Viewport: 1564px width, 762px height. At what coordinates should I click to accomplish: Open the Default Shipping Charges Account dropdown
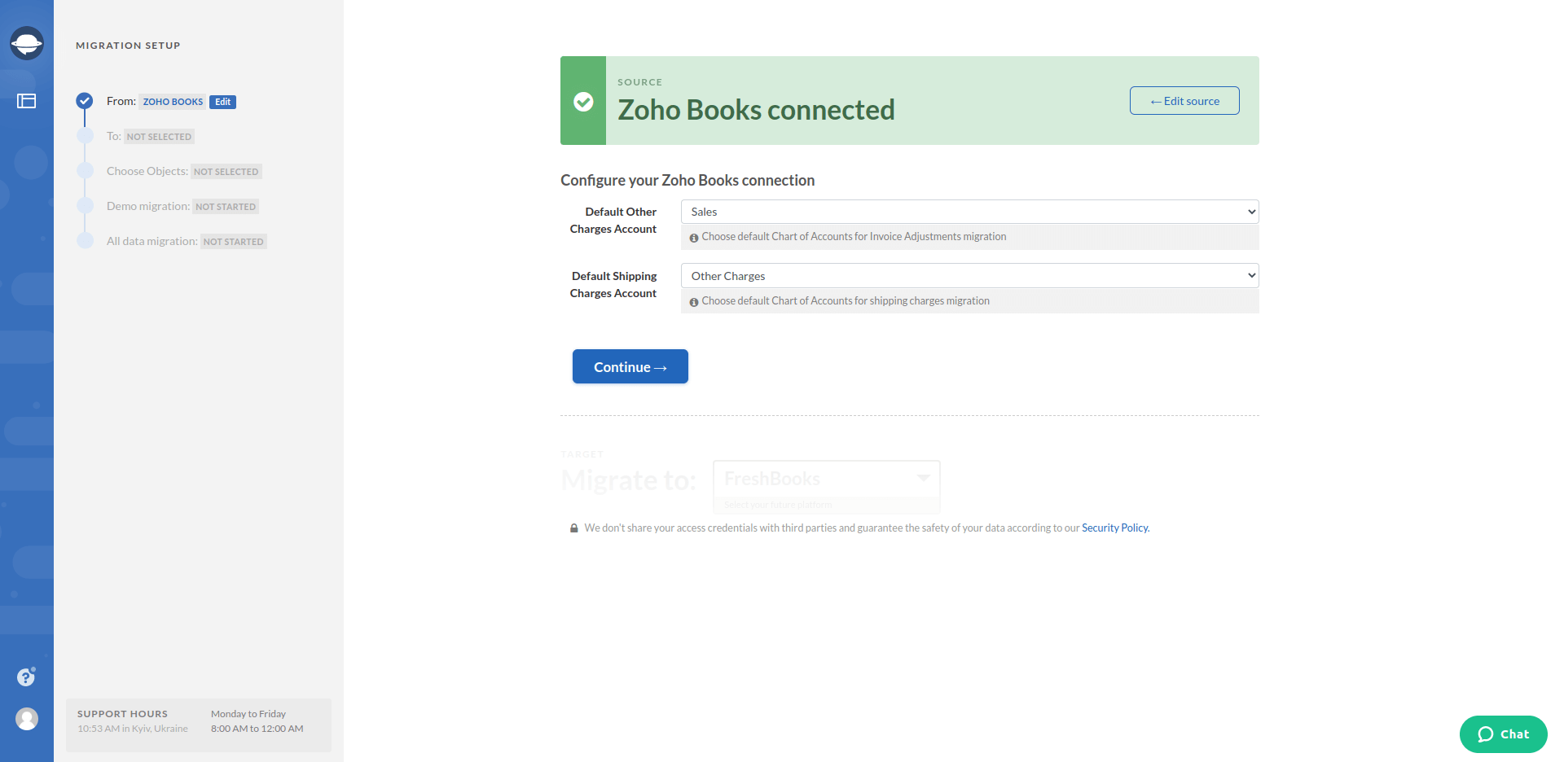(969, 276)
